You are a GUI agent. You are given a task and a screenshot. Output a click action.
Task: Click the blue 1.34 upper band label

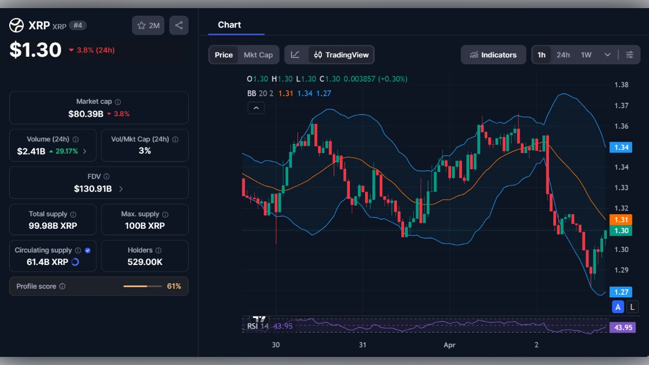[x=620, y=147]
